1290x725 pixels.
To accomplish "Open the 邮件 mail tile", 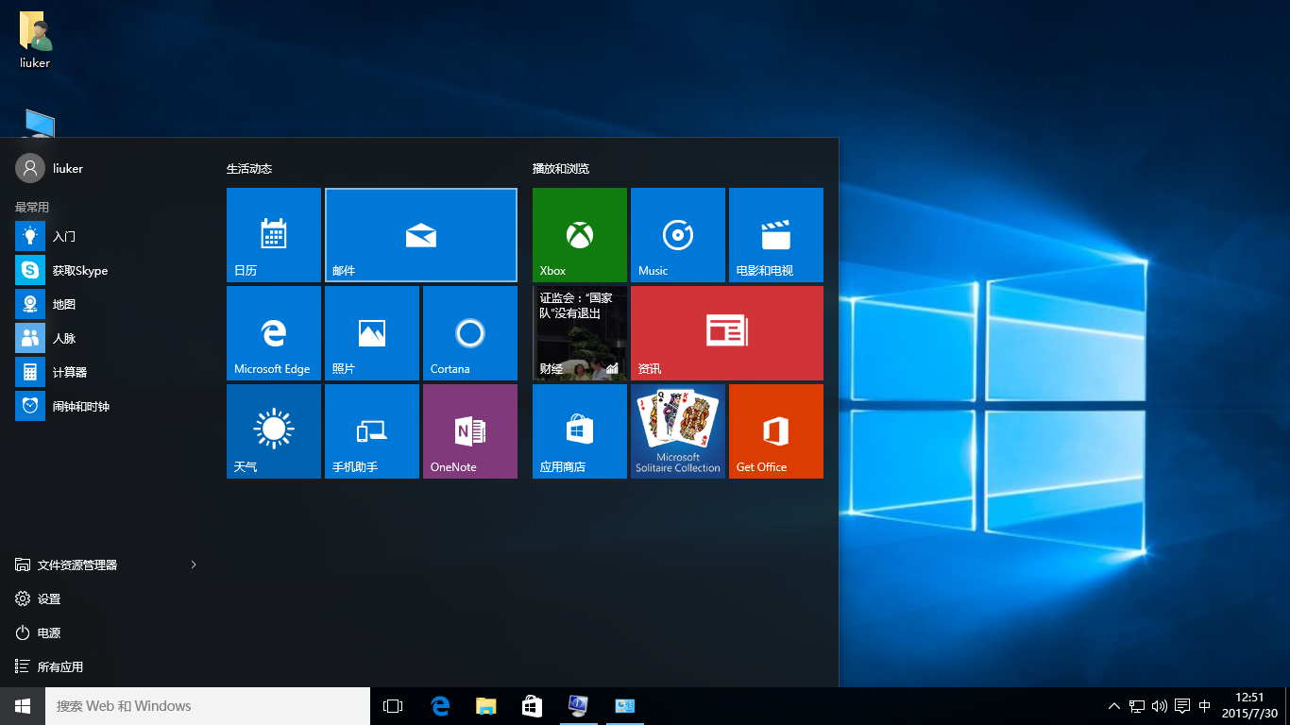I will 420,234.
